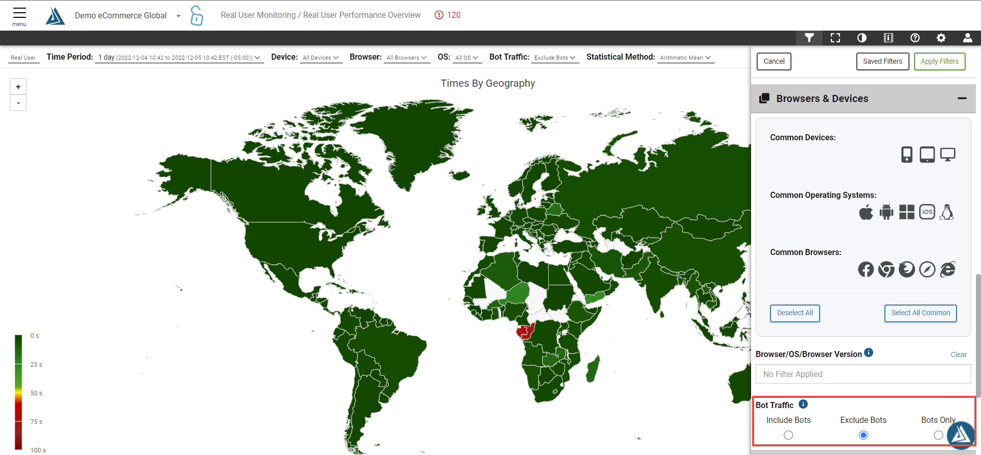Open the settings gear icon

point(941,38)
